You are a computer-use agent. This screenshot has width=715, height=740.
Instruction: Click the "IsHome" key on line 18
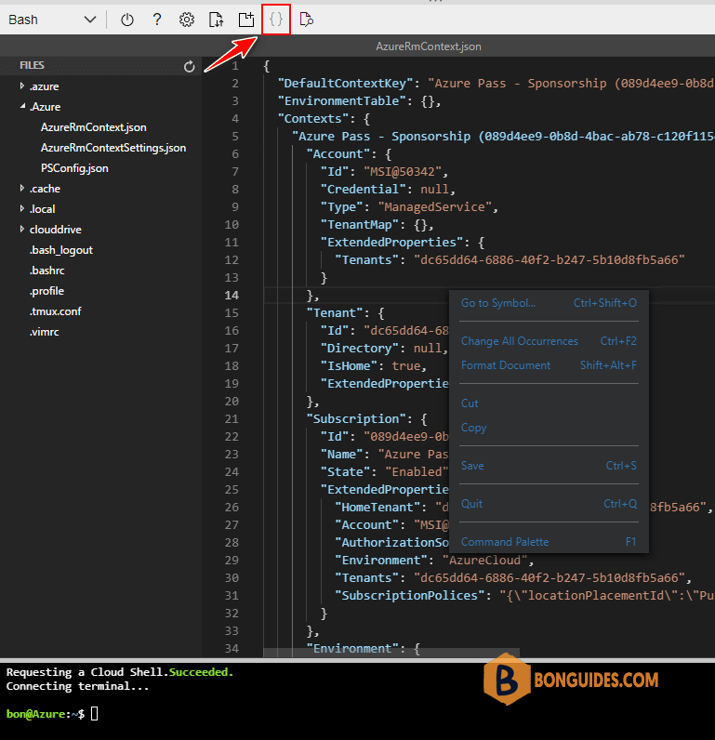349,365
